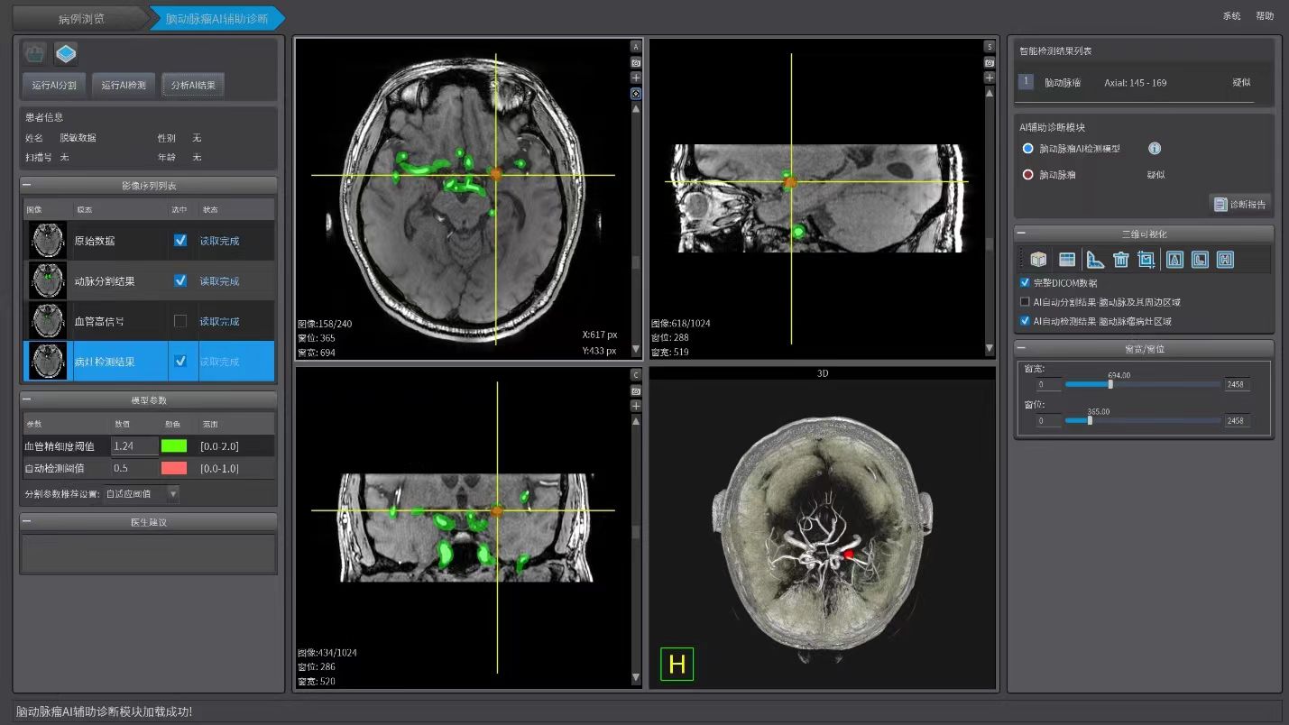
Task: Check the 血管高信号 series checkbox
Action: point(180,321)
